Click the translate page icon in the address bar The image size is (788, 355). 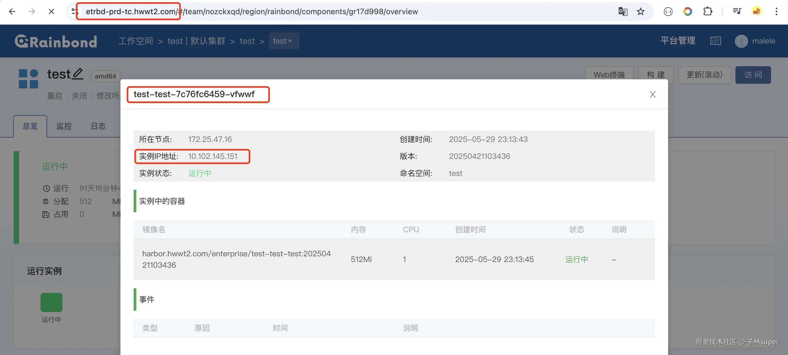click(x=623, y=11)
